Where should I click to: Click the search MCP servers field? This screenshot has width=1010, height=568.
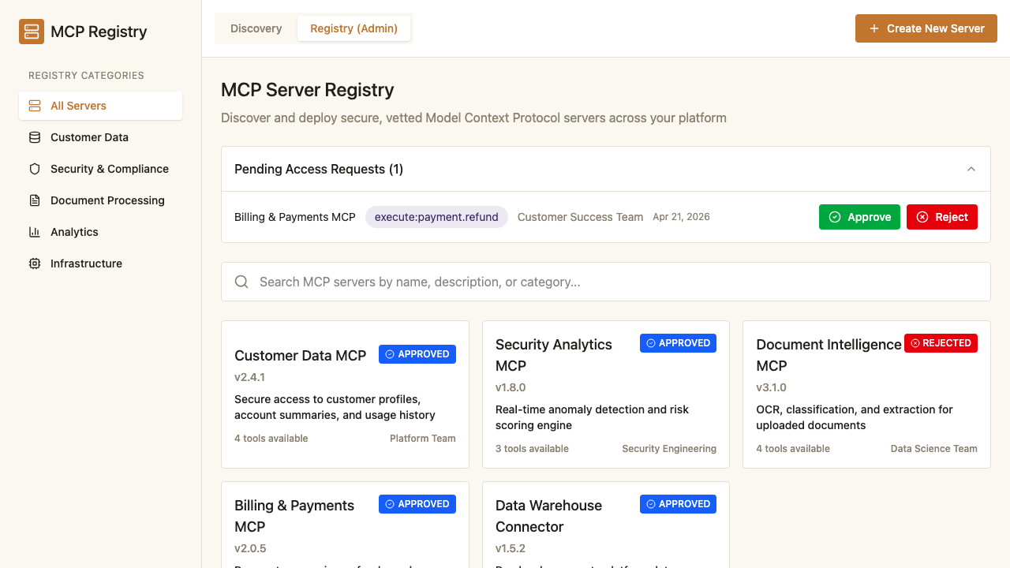[x=606, y=282]
